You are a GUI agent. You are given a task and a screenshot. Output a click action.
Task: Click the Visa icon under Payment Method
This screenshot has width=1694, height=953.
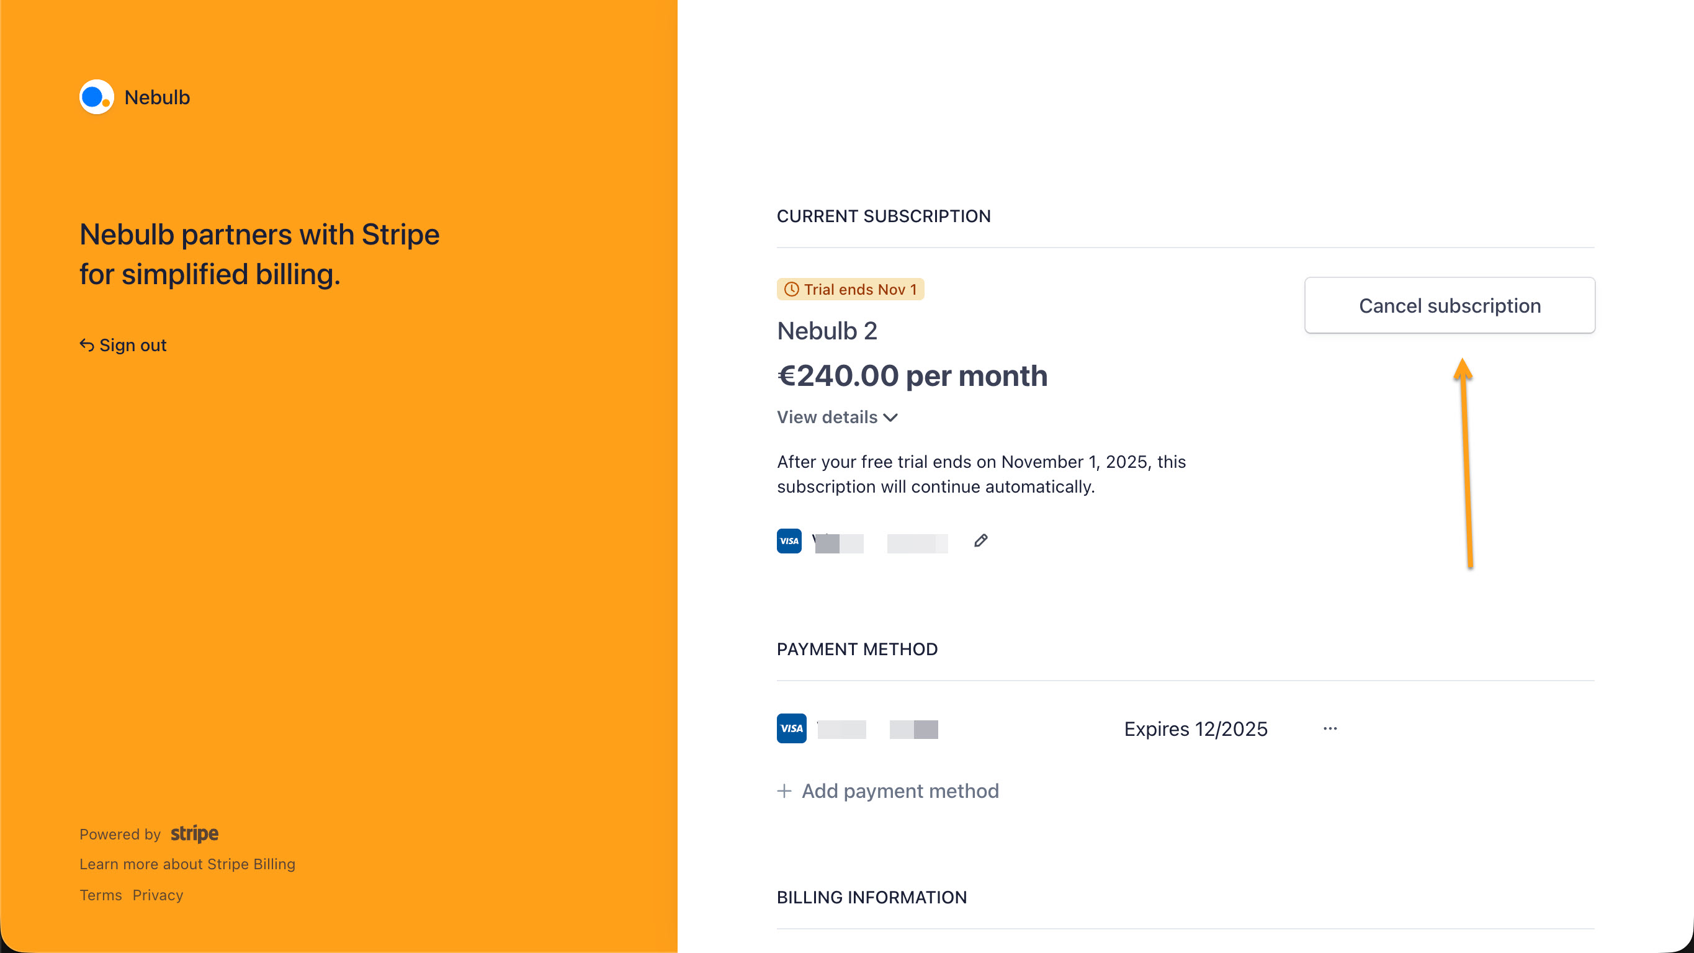(791, 728)
